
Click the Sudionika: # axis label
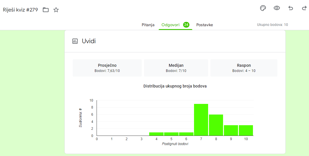point(80,118)
